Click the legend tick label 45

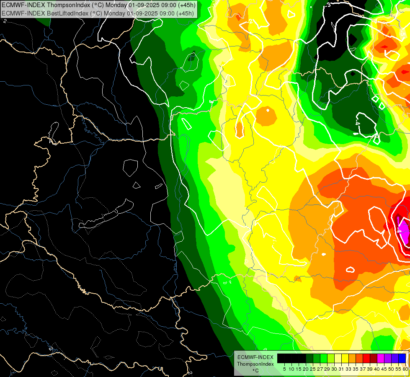pos(384,369)
